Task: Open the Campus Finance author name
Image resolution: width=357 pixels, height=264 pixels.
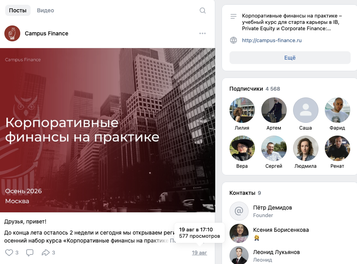Action: tap(46, 33)
